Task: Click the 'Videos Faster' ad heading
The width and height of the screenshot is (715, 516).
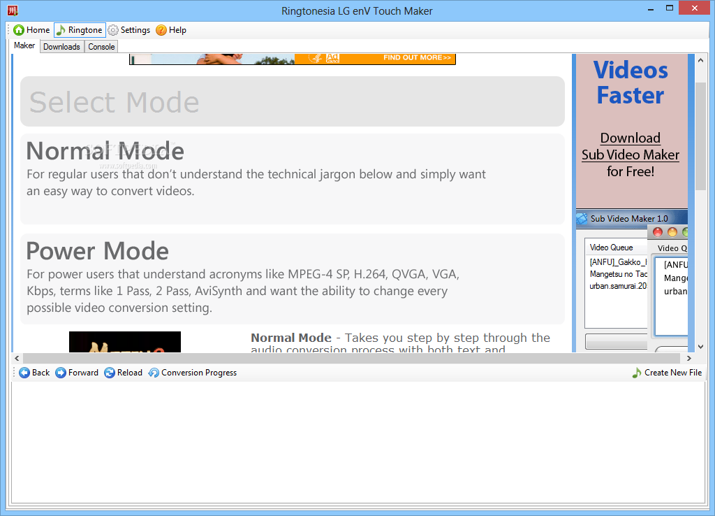Action: point(631,83)
